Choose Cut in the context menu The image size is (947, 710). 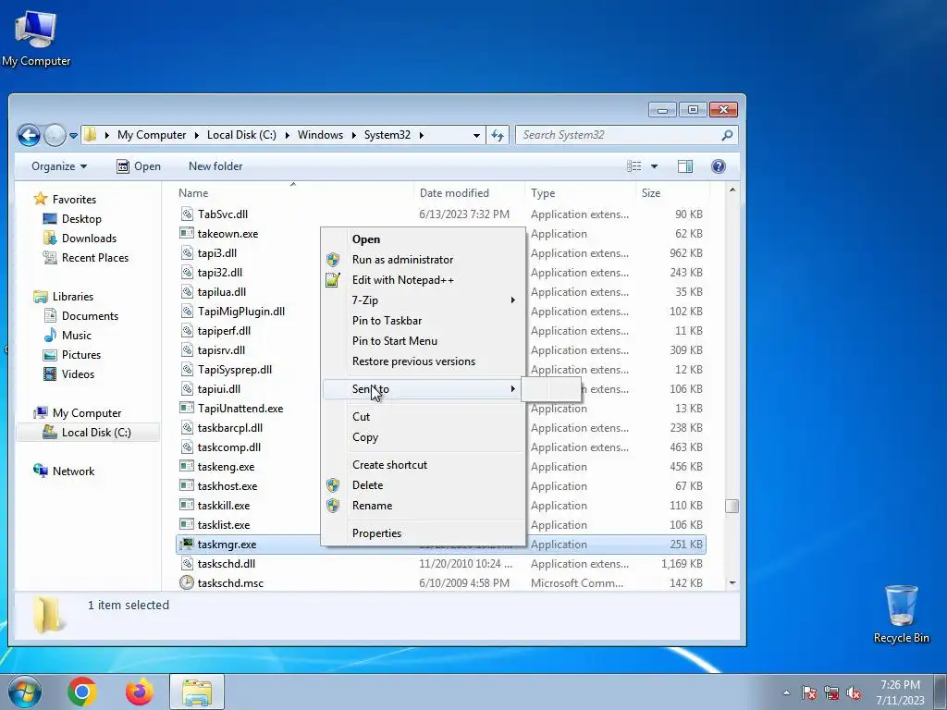(423, 417)
